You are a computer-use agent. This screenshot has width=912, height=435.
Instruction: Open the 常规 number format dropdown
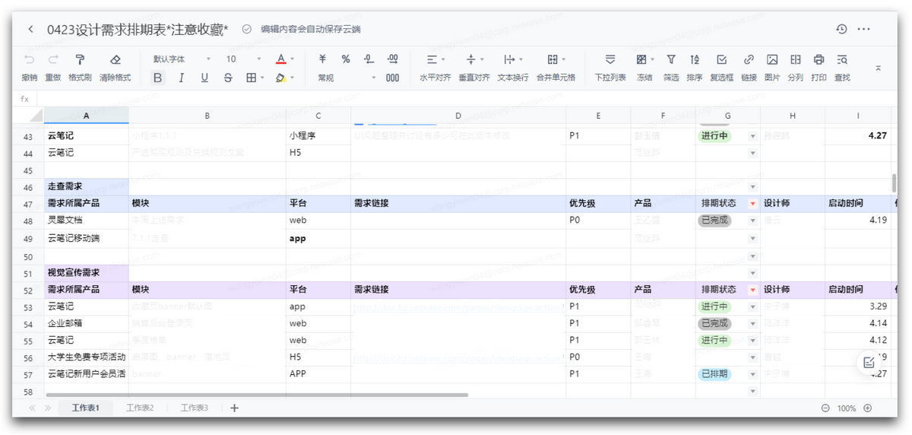coord(347,78)
